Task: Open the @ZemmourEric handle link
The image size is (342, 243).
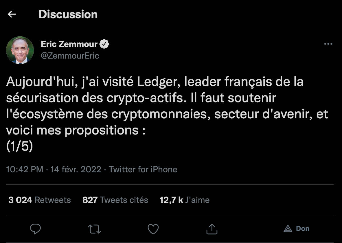Action: pyautogui.click(x=70, y=55)
